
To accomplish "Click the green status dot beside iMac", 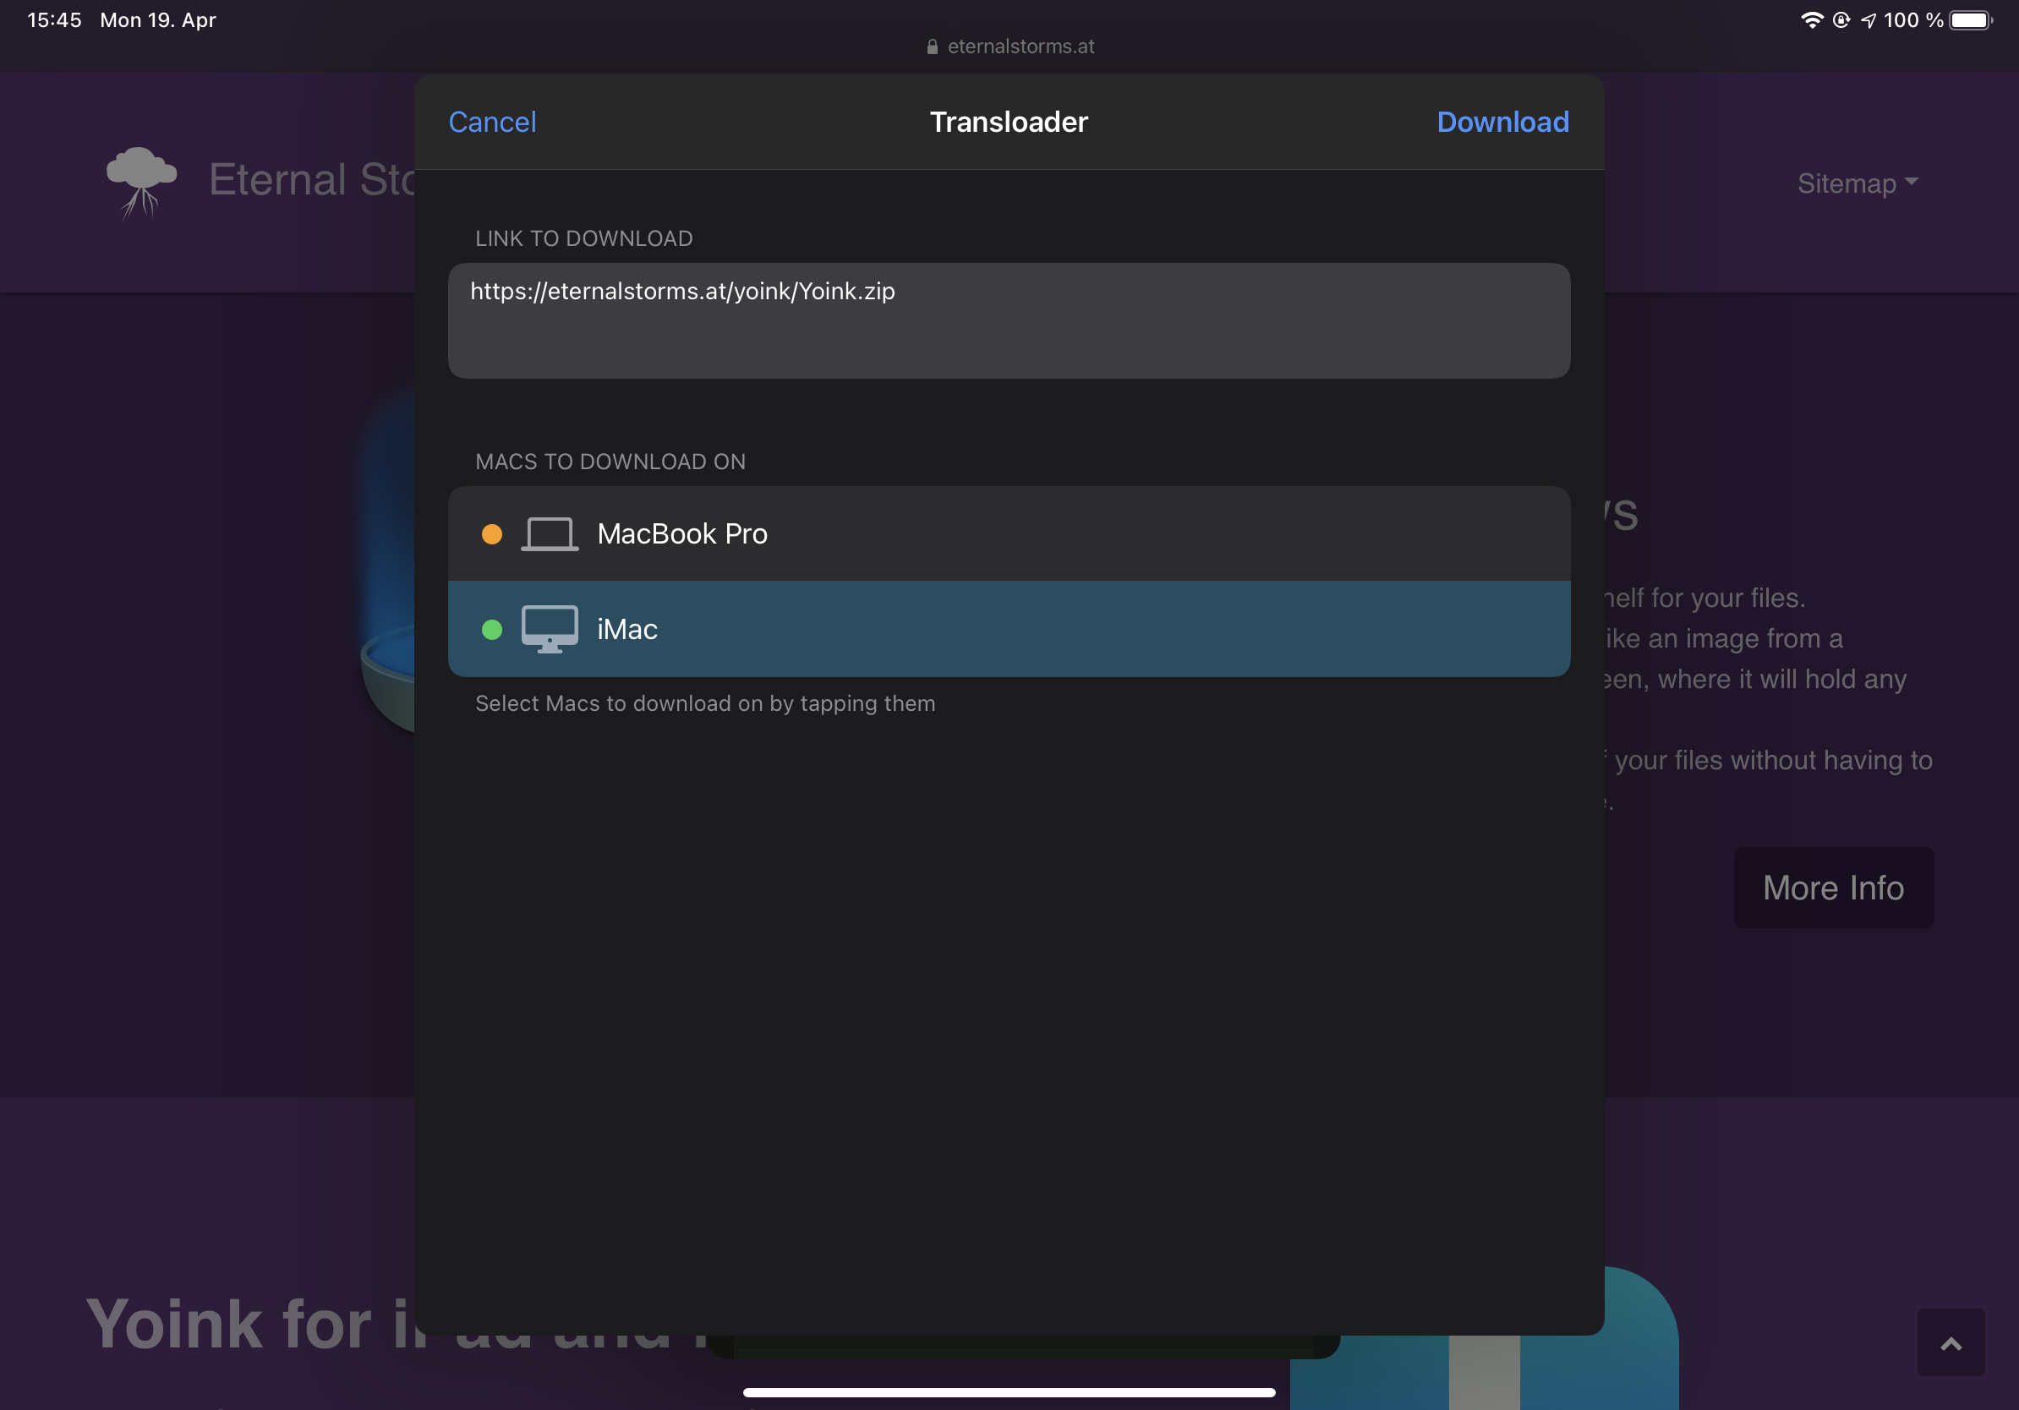I will (492, 627).
